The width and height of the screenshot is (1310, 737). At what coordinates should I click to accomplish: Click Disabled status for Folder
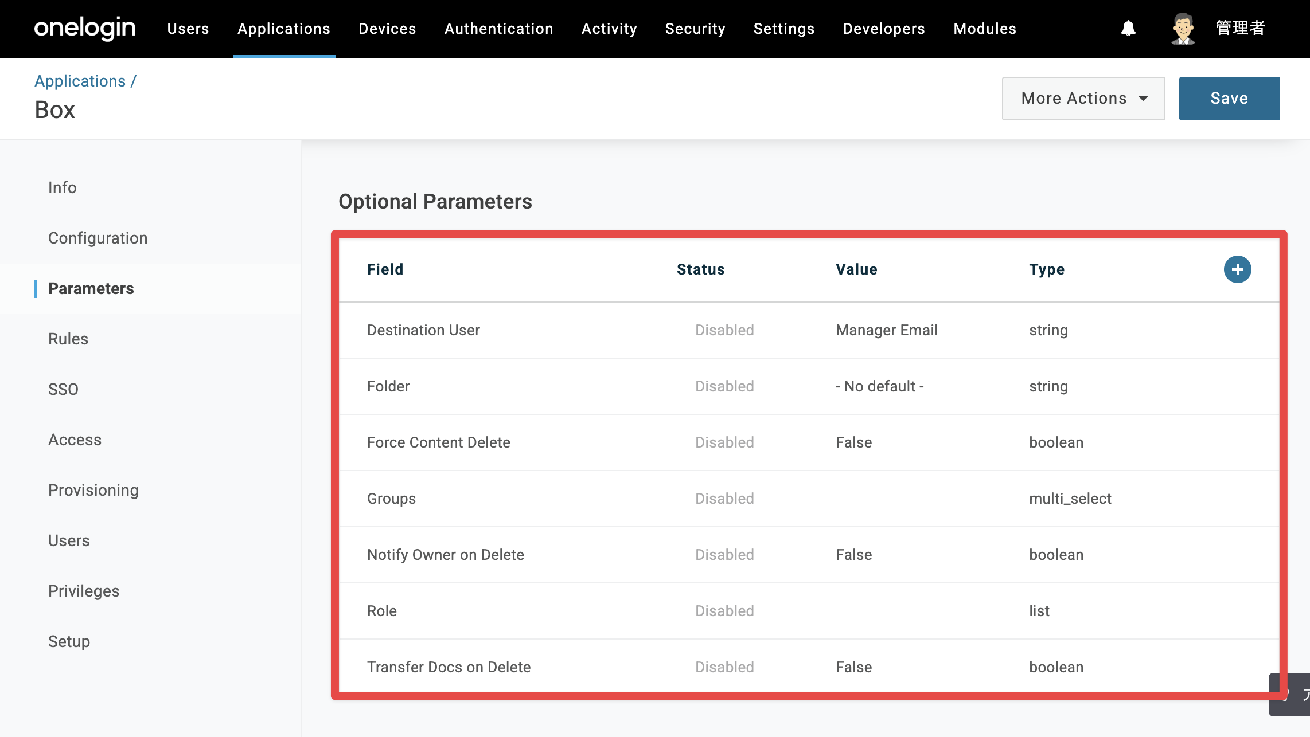(724, 386)
